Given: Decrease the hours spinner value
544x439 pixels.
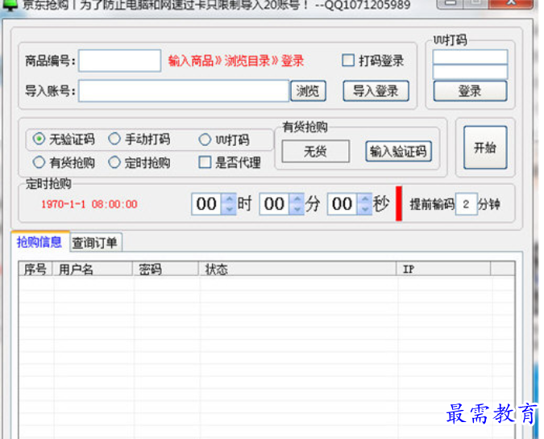Looking at the screenshot, I should (x=230, y=209).
